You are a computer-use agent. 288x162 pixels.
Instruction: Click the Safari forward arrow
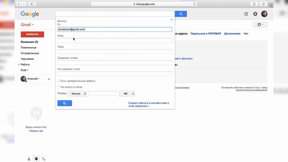[24, 4]
